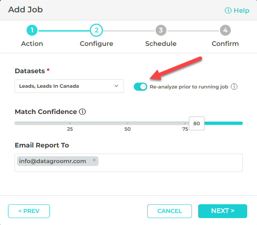Click the Re-analyze info icon

(x=234, y=87)
